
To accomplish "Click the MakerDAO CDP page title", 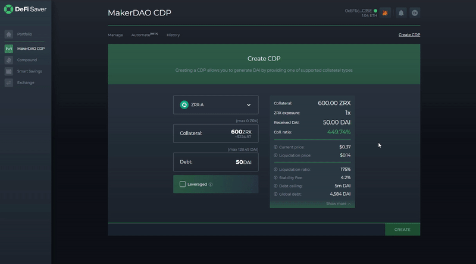I will (140, 12).
